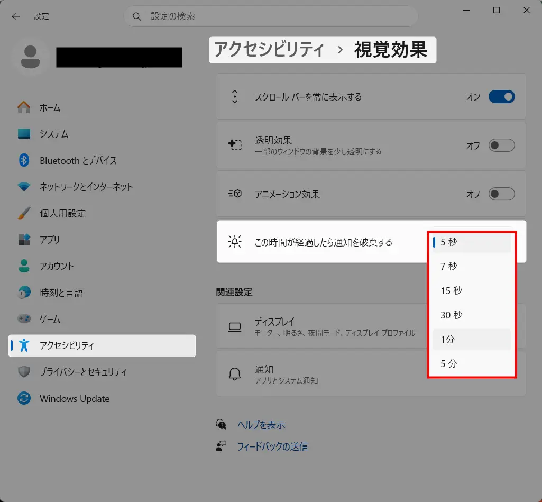
Task: Click the back arrow icon
Action: pyautogui.click(x=16, y=16)
